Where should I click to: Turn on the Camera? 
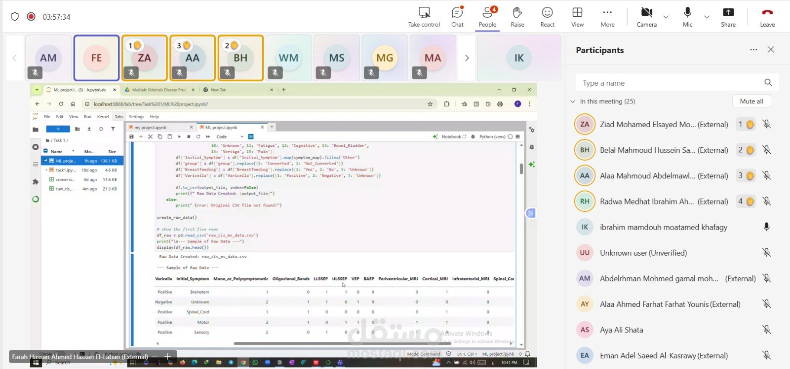pos(646,17)
